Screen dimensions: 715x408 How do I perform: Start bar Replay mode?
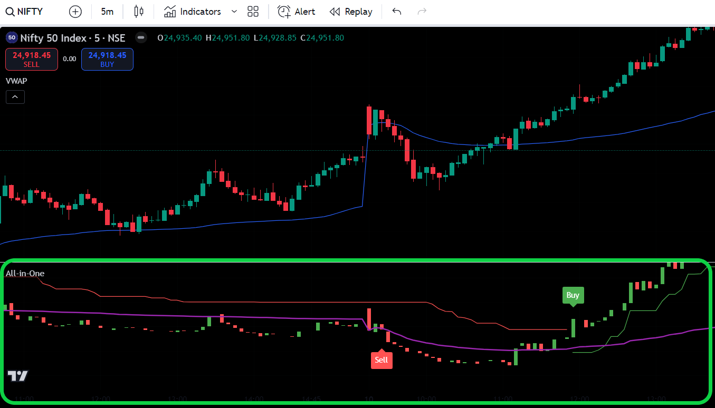tap(351, 12)
